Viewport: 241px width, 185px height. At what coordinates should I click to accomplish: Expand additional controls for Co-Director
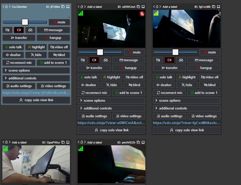(x=36, y=78)
